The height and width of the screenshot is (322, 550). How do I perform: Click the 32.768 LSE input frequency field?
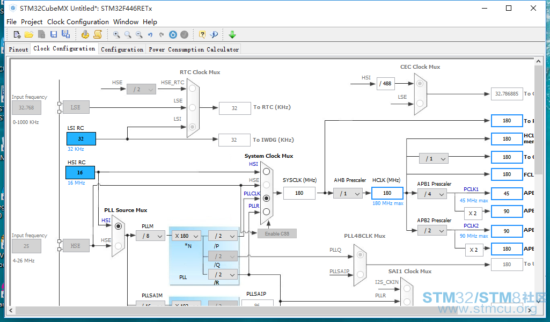26,108
